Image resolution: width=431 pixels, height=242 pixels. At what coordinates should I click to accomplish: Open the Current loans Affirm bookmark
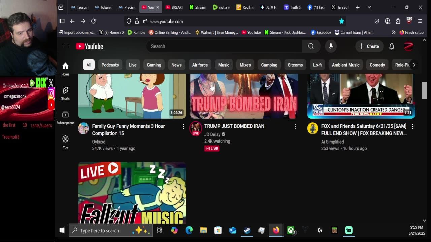point(354,32)
